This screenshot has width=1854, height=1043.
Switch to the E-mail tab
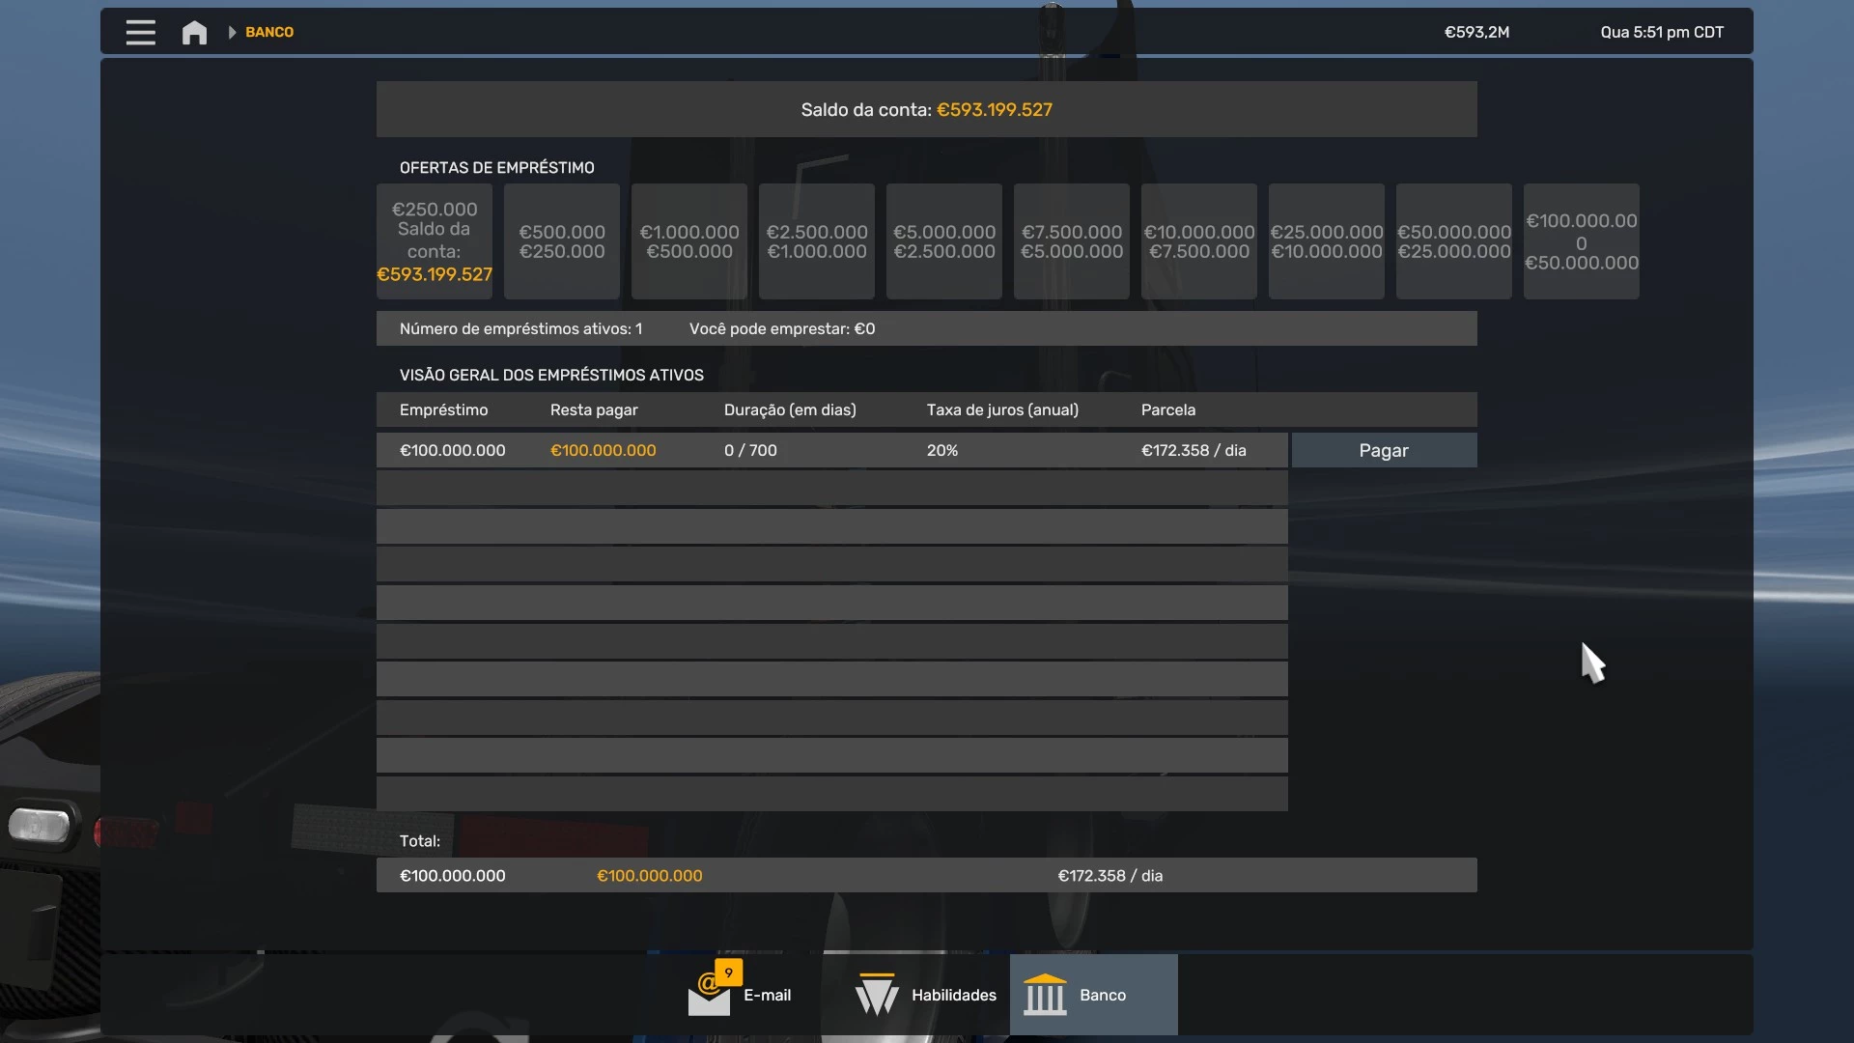[x=742, y=995]
